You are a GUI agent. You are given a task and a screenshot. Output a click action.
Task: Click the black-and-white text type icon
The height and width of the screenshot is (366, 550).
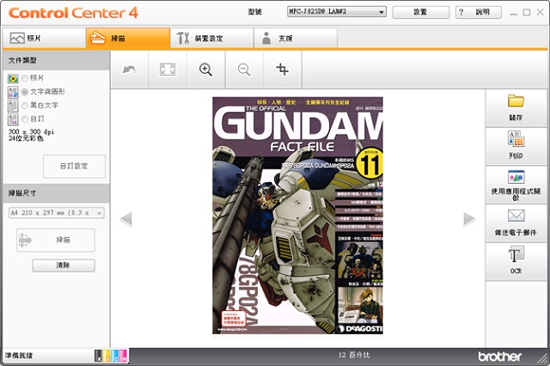point(13,106)
